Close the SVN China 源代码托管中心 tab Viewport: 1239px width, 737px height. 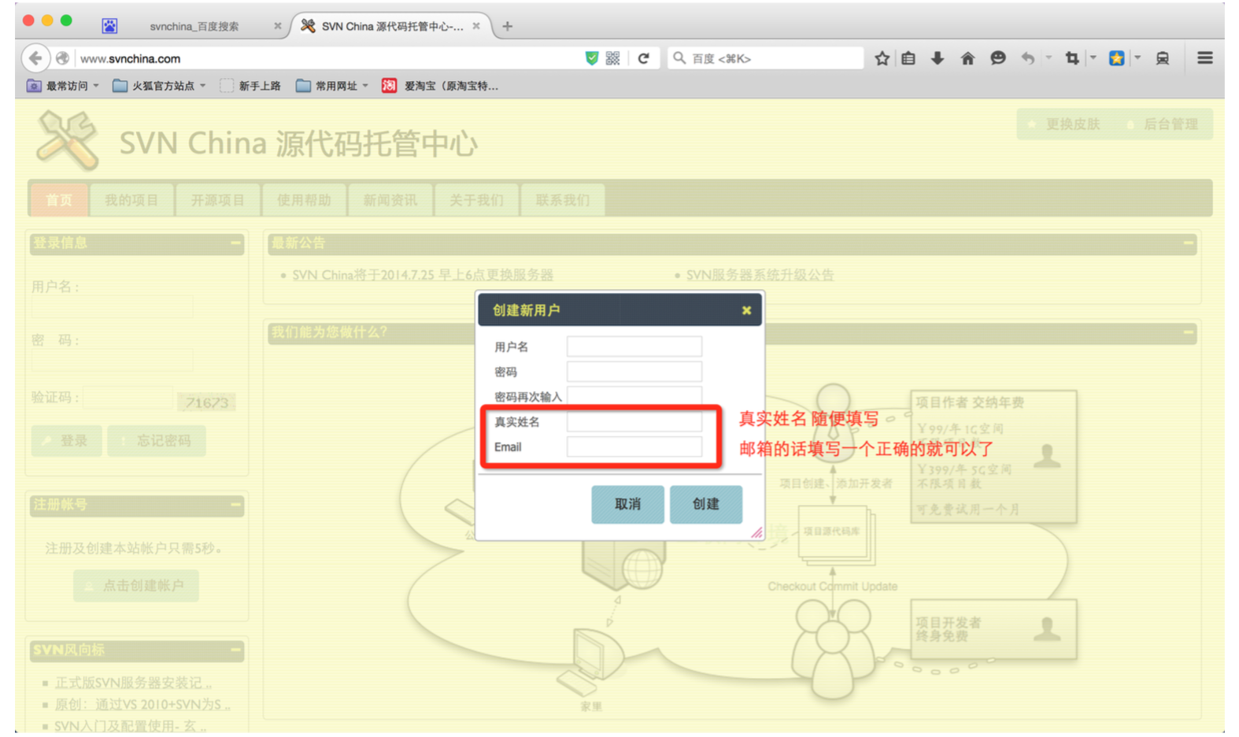coord(476,26)
